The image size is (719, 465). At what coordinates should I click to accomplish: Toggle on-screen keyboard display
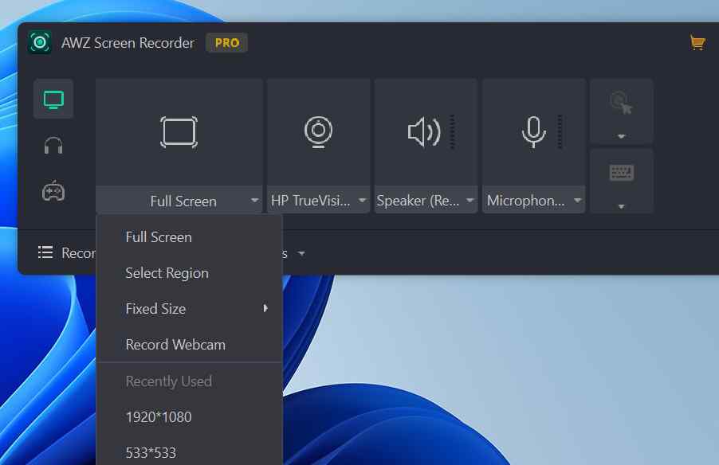point(621,172)
